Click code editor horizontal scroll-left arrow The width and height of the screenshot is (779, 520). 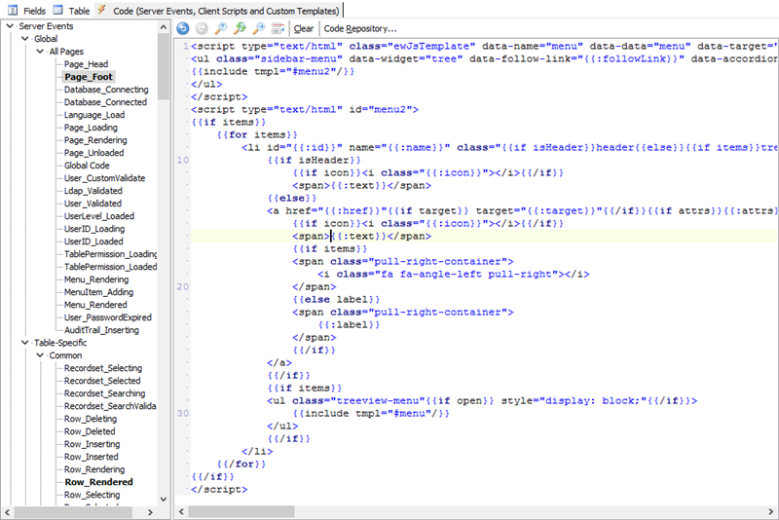click(181, 511)
